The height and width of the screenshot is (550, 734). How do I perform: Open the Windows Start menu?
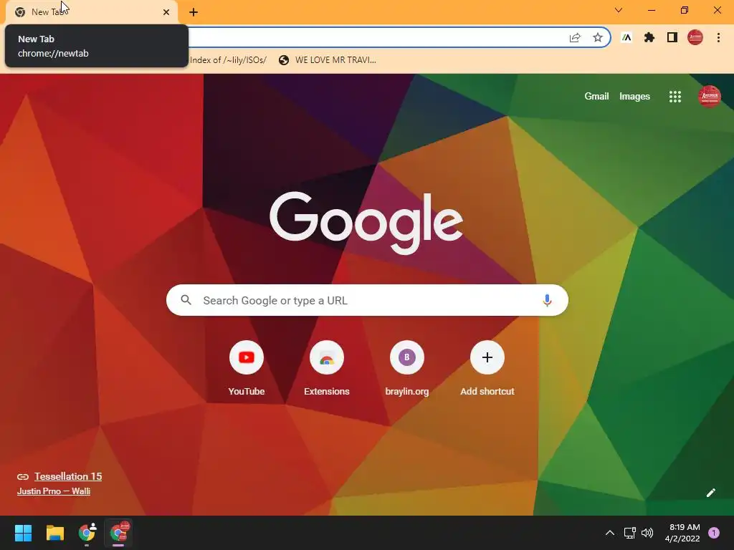[23, 533]
